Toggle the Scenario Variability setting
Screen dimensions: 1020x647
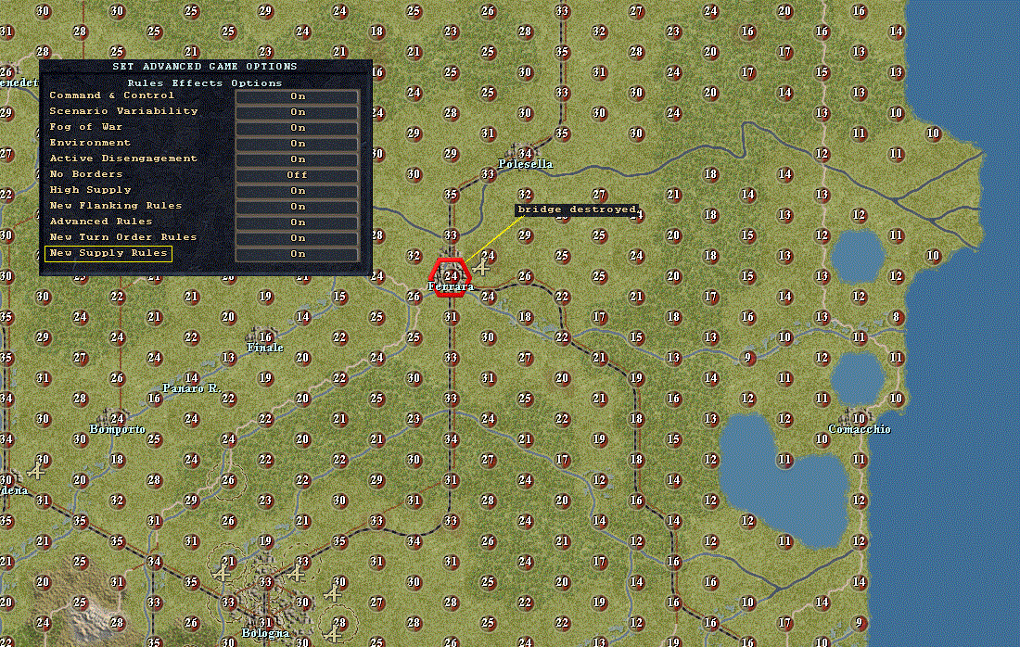(x=298, y=112)
